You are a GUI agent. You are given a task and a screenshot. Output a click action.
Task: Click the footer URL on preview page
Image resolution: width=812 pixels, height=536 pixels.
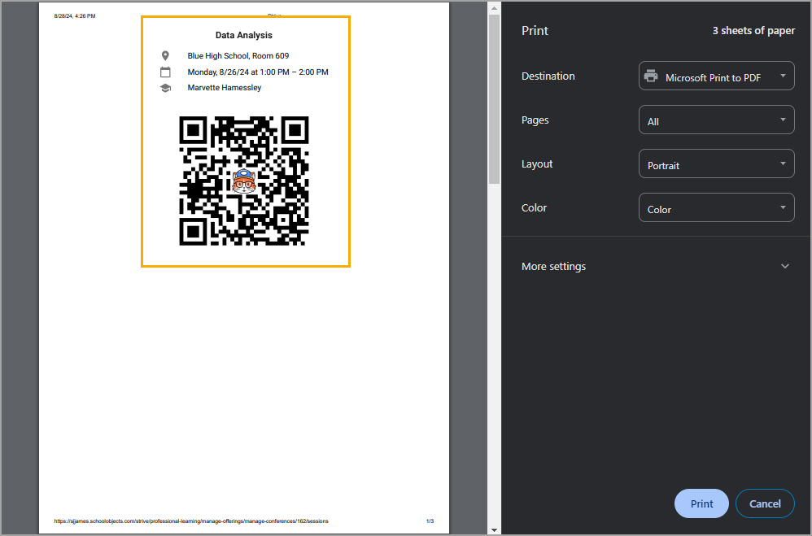[x=191, y=521]
